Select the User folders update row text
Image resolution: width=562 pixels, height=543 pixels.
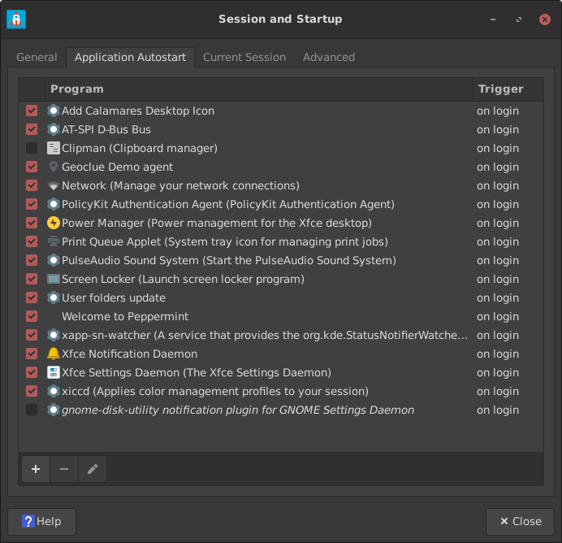point(114,298)
